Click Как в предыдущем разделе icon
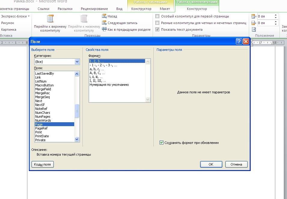This screenshot has height=199, width=287. (x=104, y=30)
